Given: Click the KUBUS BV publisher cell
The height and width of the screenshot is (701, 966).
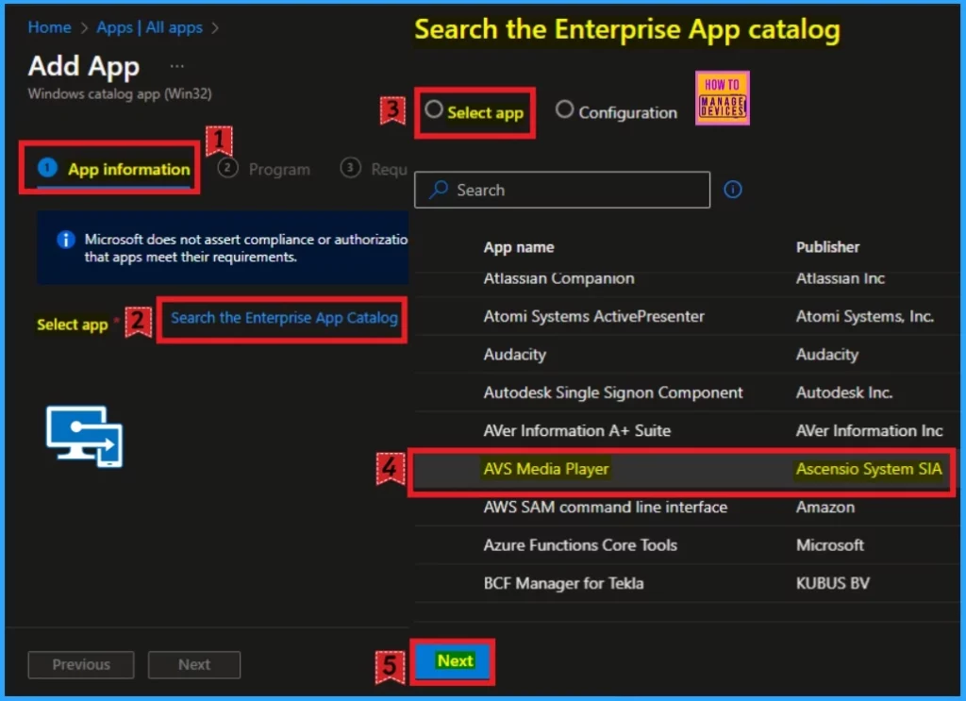Looking at the screenshot, I should 833,583.
